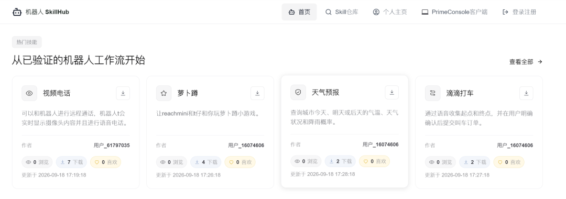
Task: Open the 萝卜蹲 card title
Action: pos(188,93)
